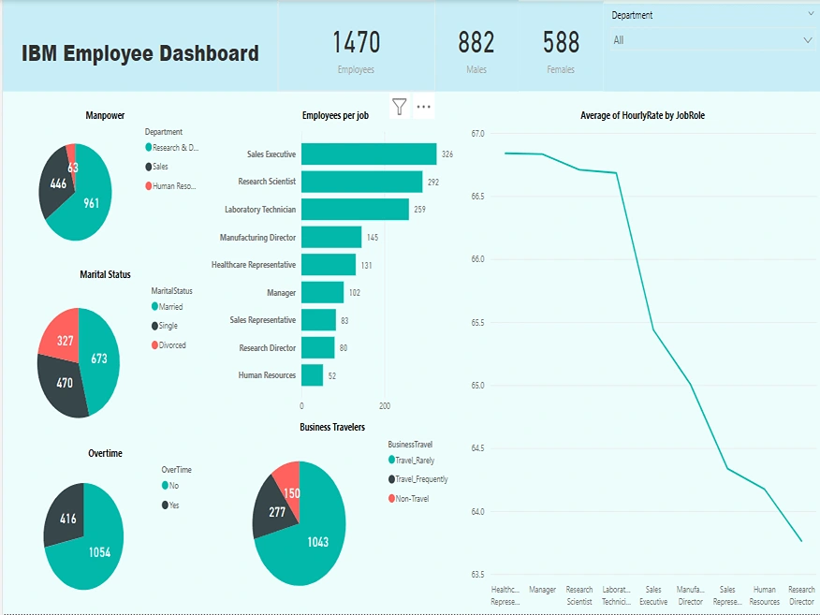Click the 52 data label
Screen dimensions: 820x615
(332, 375)
